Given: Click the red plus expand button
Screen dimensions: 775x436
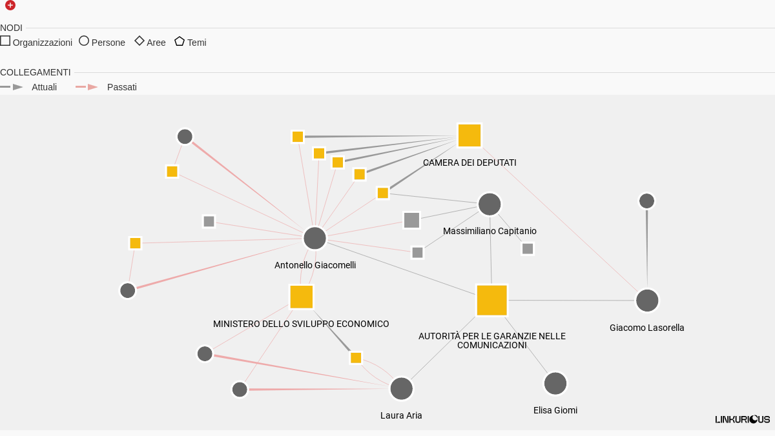Looking at the screenshot, I should [10, 5].
